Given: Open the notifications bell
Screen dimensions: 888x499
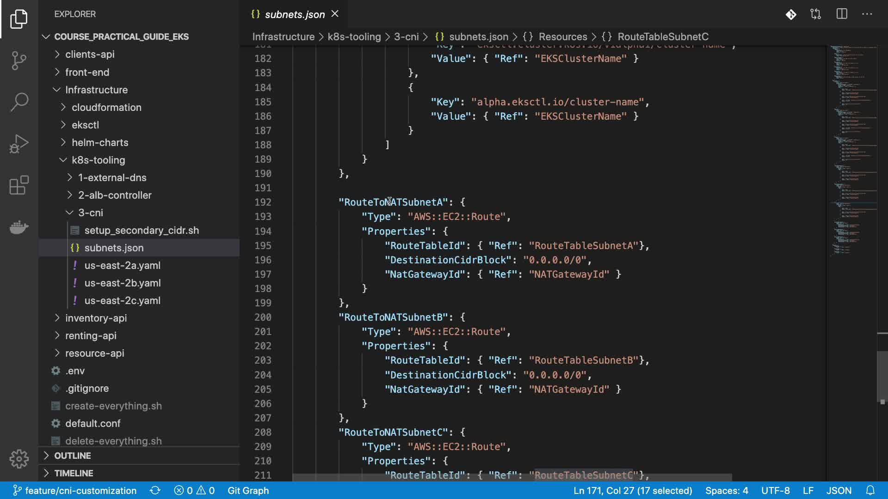Looking at the screenshot, I should [x=870, y=491].
